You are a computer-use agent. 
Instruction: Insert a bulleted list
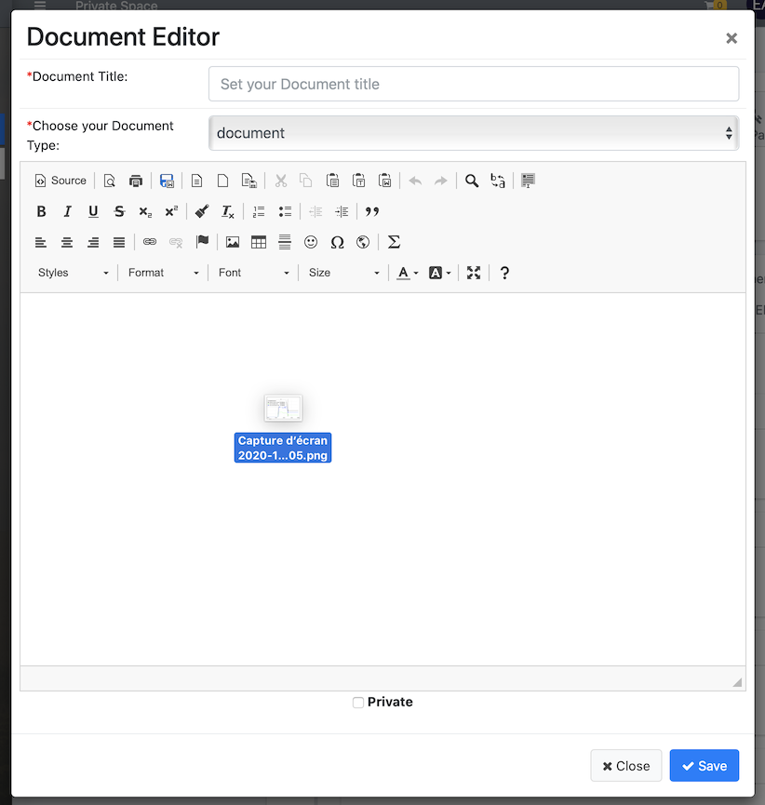pyautogui.click(x=285, y=211)
